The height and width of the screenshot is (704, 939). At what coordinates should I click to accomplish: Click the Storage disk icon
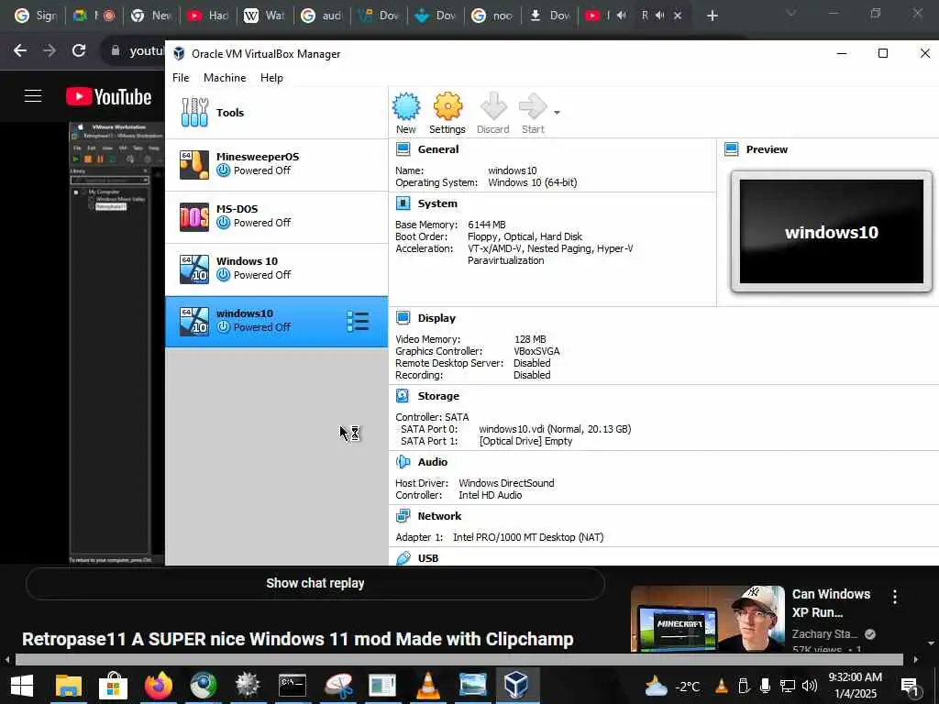[403, 396]
